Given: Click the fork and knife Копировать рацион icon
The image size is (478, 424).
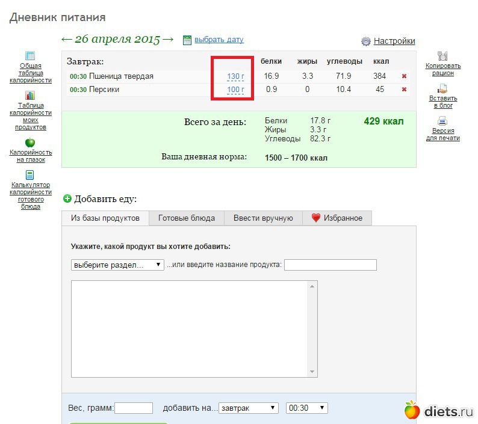Looking at the screenshot, I should 442,56.
